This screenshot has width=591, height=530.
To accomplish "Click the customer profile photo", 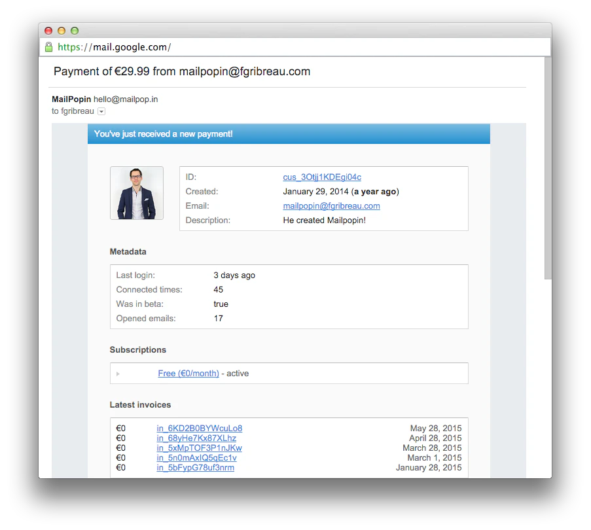I will (x=136, y=193).
